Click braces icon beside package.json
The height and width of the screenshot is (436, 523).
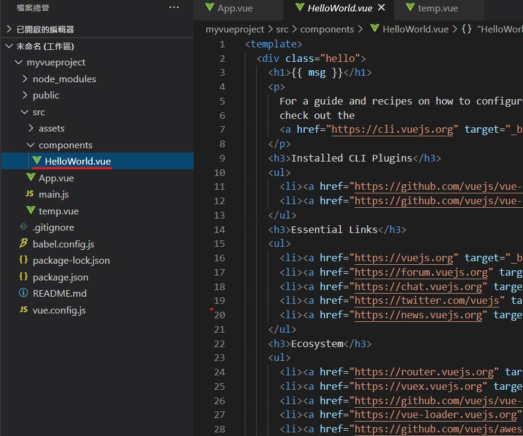[23, 276]
